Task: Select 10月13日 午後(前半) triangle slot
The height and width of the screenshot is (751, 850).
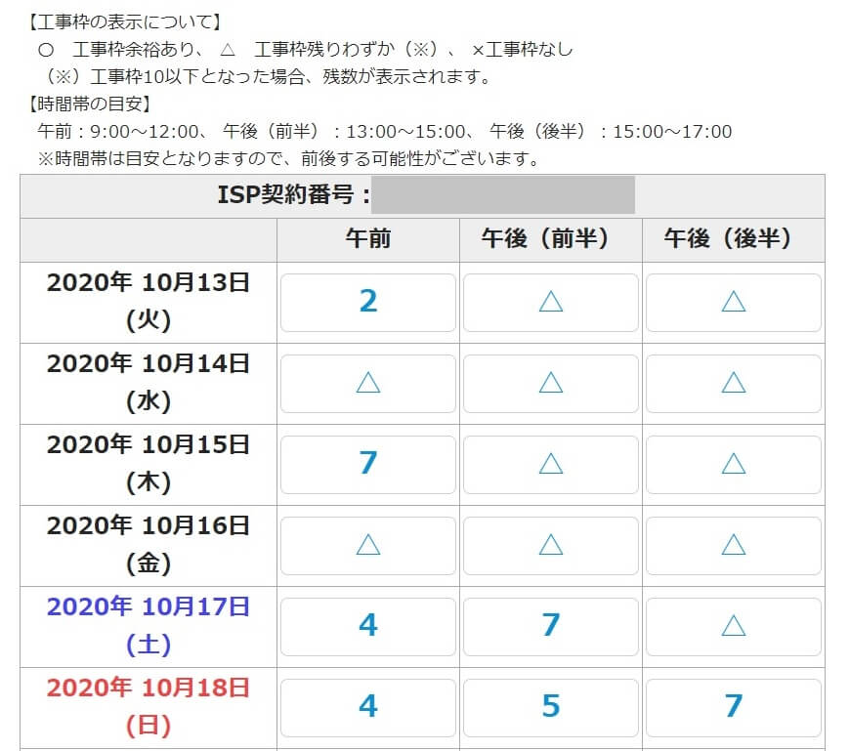Action: pyautogui.click(x=551, y=303)
